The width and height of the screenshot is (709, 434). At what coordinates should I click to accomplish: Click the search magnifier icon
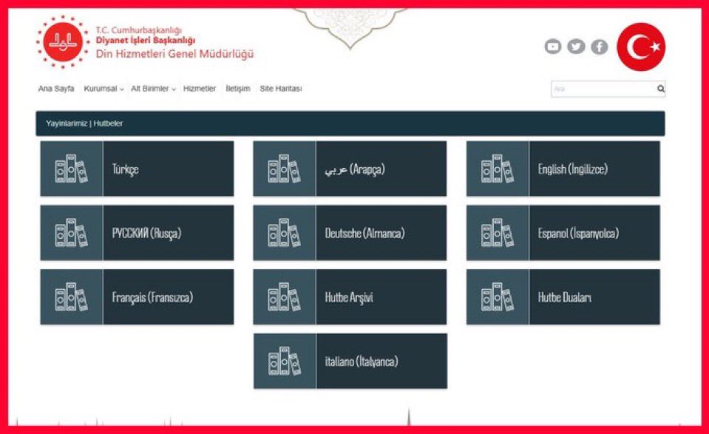661,89
